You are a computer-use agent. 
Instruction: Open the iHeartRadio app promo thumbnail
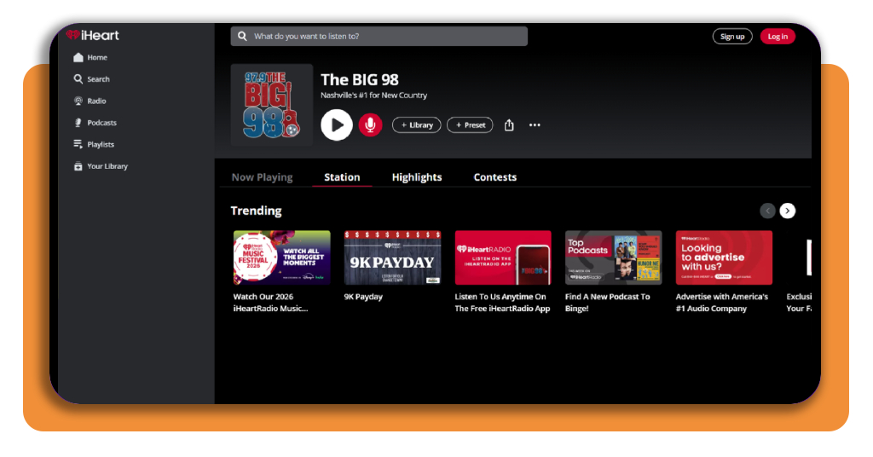[503, 257]
